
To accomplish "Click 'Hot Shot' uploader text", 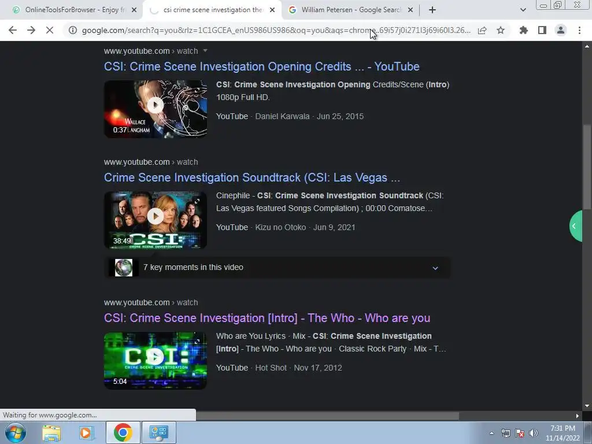I will pos(271,368).
